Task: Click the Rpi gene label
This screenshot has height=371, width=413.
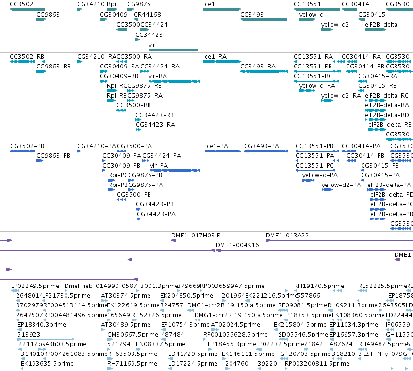Action: click(112, 4)
